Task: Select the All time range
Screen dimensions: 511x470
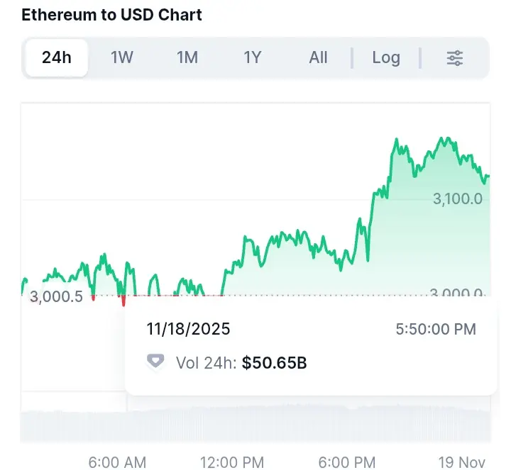Action: (318, 58)
